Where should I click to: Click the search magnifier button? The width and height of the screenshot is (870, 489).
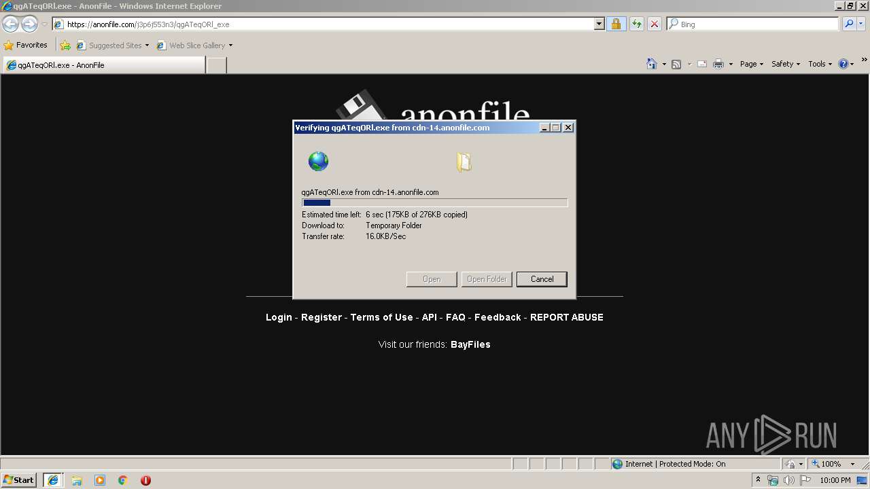(x=848, y=24)
